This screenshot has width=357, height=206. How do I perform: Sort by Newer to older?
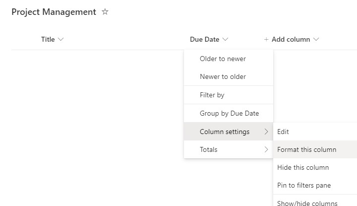coord(223,76)
